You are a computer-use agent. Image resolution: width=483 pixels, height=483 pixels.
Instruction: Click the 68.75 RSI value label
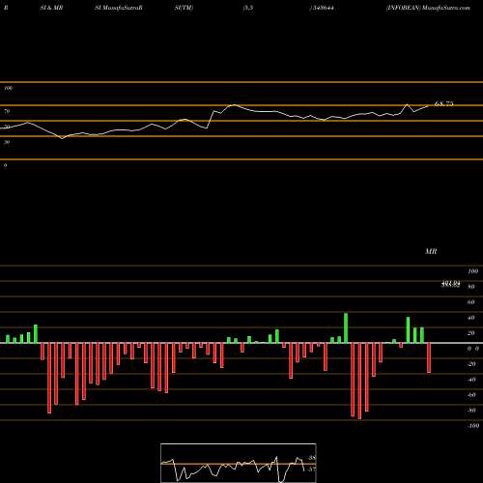(x=443, y=103)
